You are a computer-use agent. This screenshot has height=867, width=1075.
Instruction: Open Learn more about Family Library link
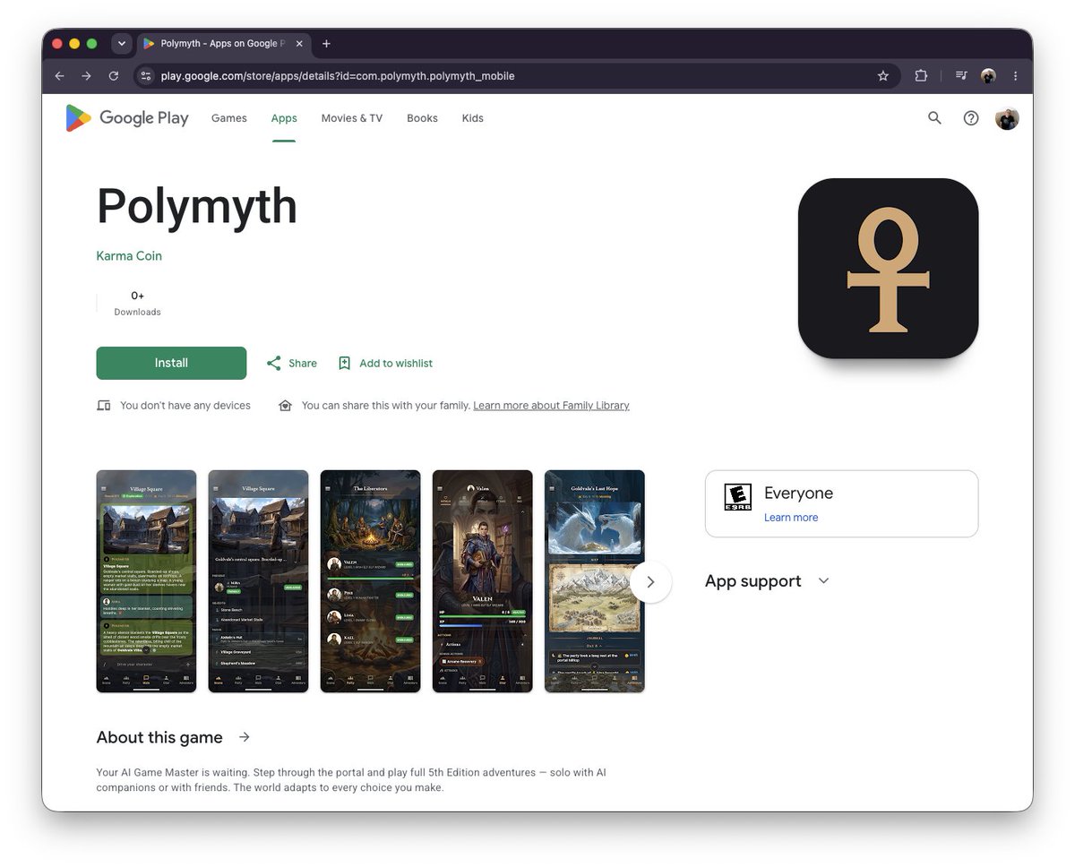[551, 406]
